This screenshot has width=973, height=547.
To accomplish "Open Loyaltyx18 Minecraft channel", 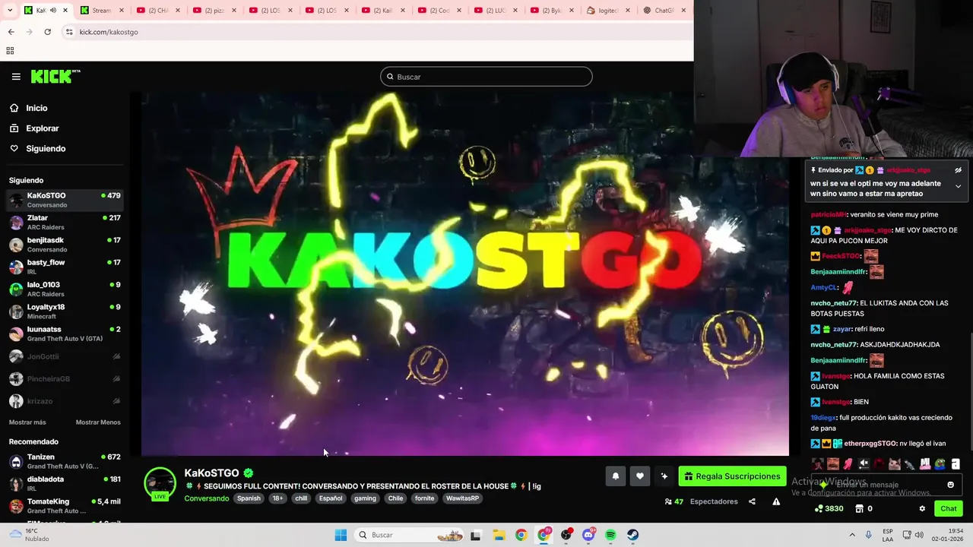I will pyautogui.click(x=65, y=311).
